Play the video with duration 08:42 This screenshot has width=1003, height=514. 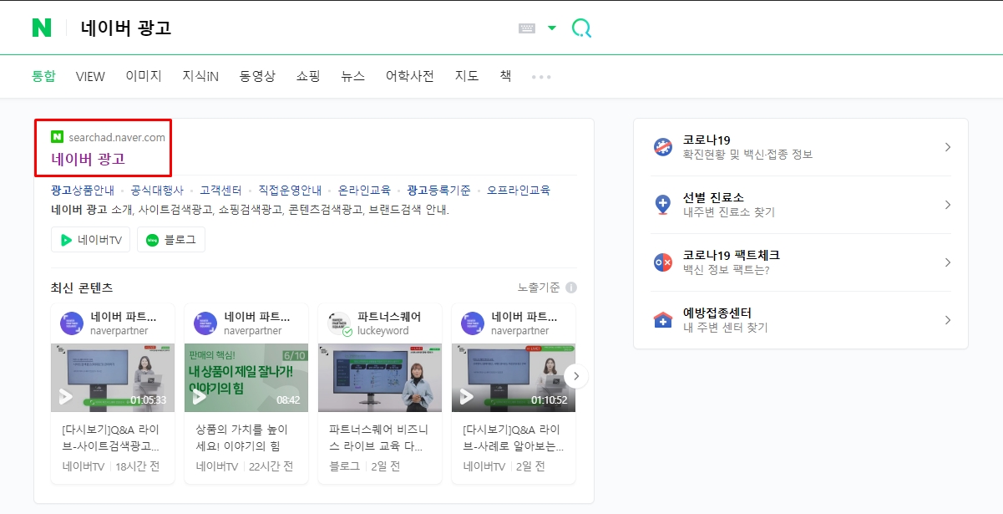click(199, 397)
